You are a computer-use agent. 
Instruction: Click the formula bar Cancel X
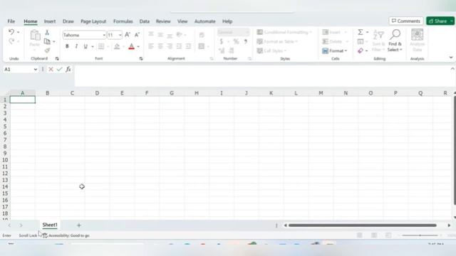51,70
